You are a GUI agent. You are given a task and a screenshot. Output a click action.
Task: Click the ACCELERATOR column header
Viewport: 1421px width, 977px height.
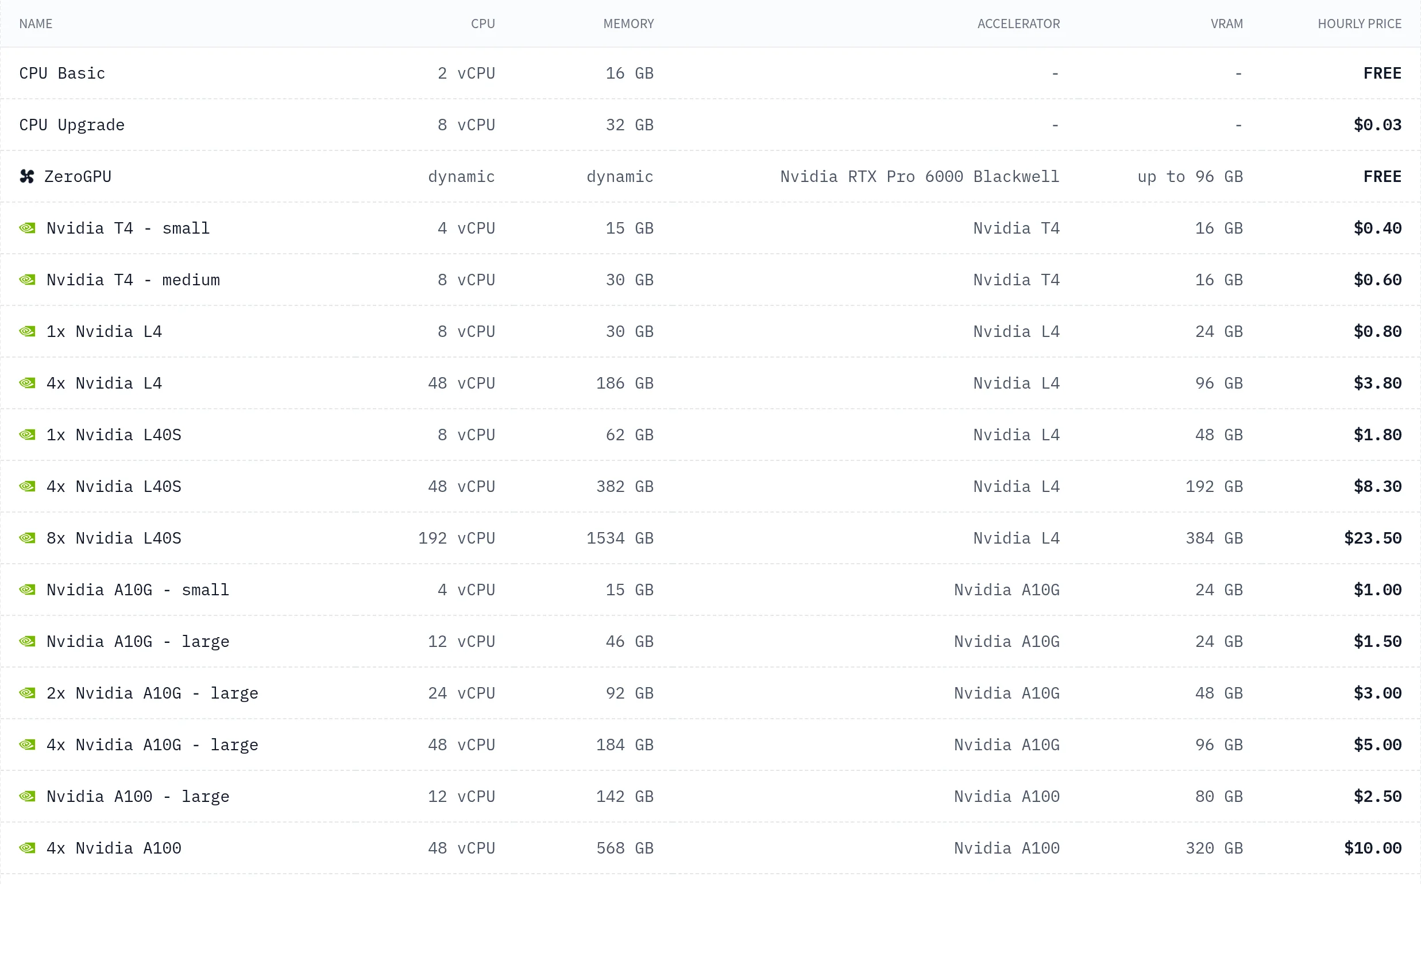1018,24
